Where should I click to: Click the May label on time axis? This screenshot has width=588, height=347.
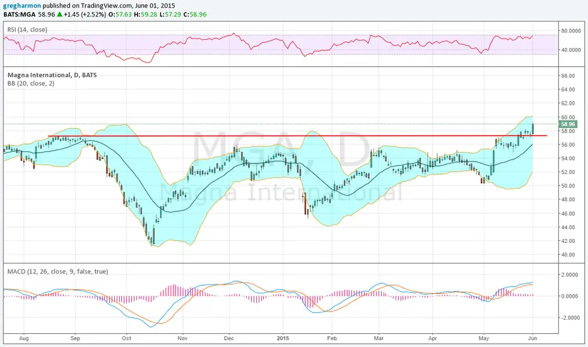(x=484, y=338)
